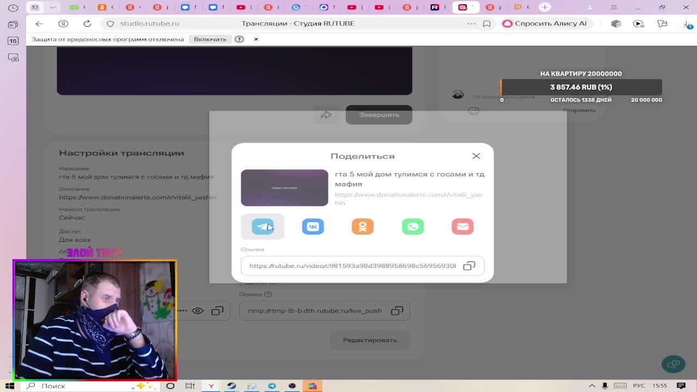Click the Включить protection button
The height and width of the screenshot is (392, 697).
[210, 39]
